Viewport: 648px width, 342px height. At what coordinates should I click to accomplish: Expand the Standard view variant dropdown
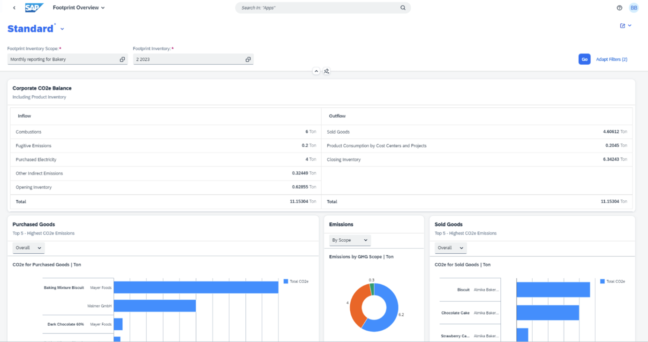[x=62, y=29]
